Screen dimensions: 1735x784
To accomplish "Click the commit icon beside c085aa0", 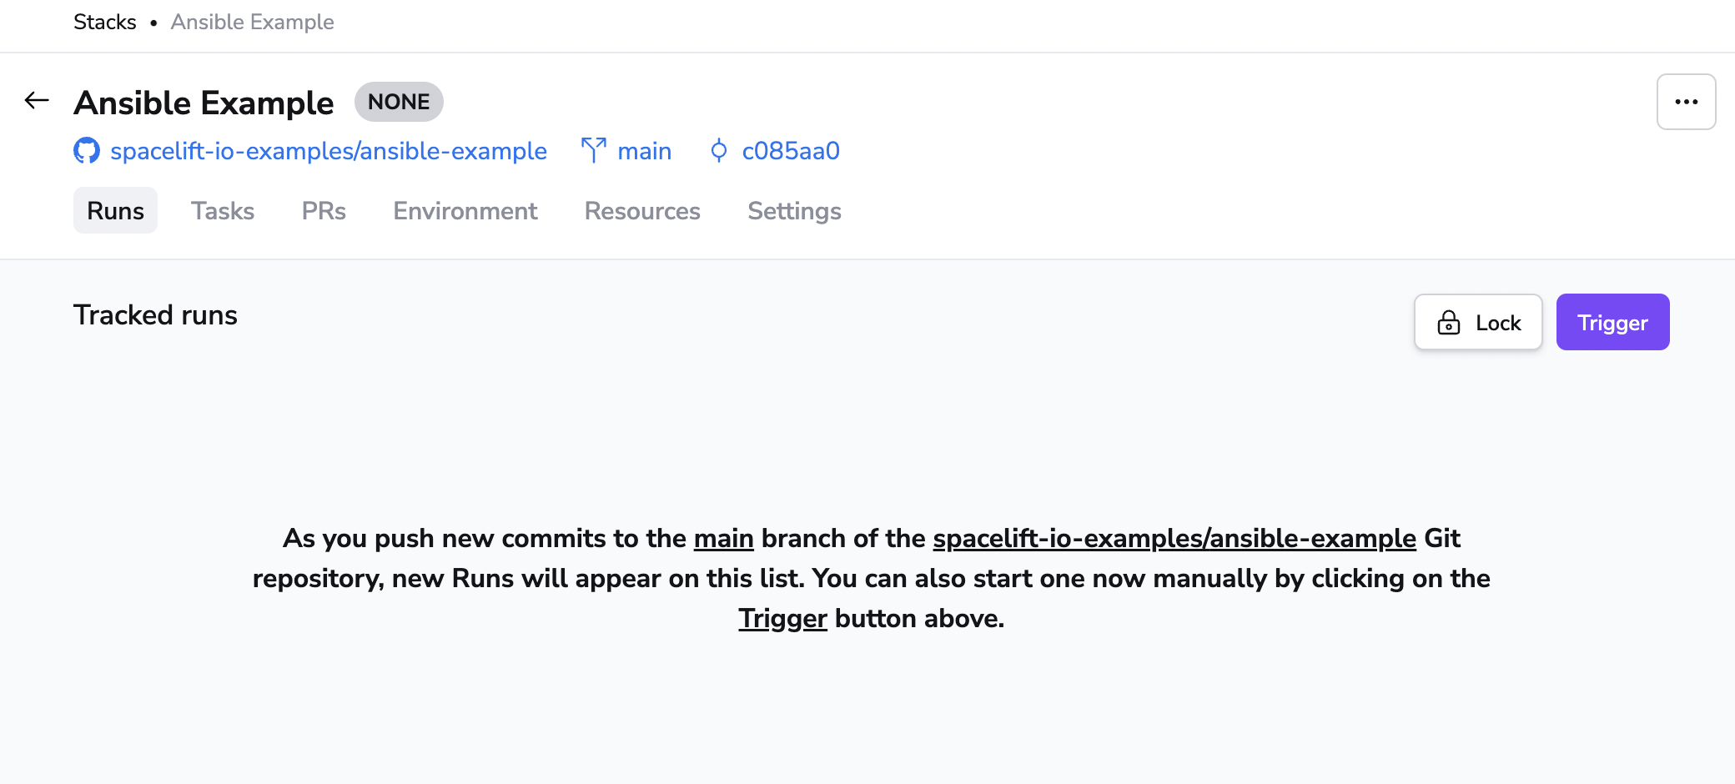I will pos(718,151).
